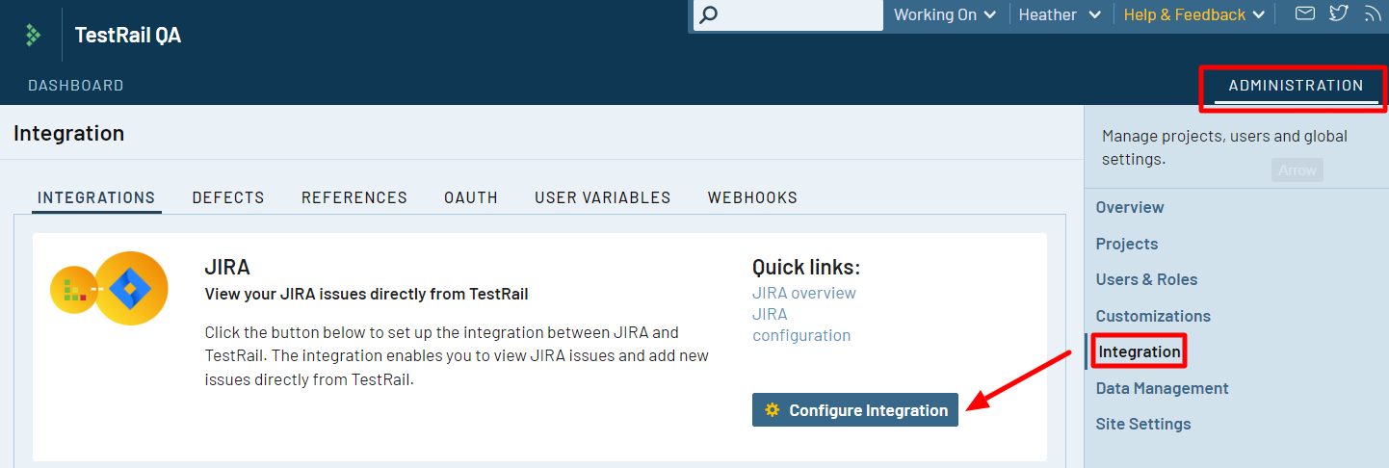Switch to the Defects tab
This screenshot has height=468, width=1389.
coord(228,197)
